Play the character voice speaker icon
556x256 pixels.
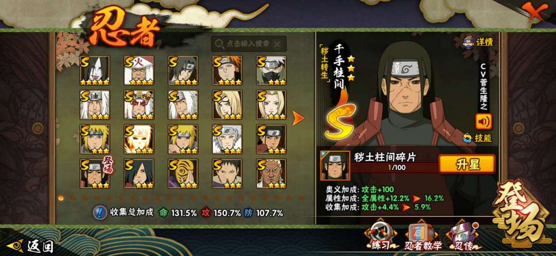point(483,122)
